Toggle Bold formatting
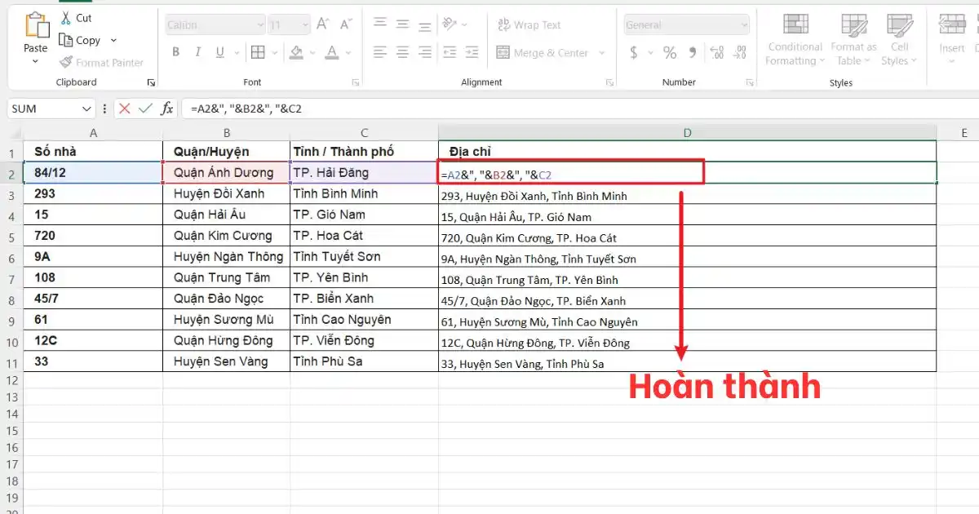The image size is (979, 514). coord(175,53)
